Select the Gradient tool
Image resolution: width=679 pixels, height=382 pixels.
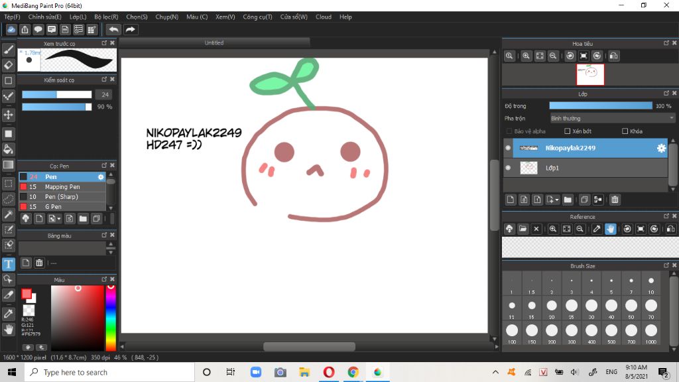pos(8,164)
